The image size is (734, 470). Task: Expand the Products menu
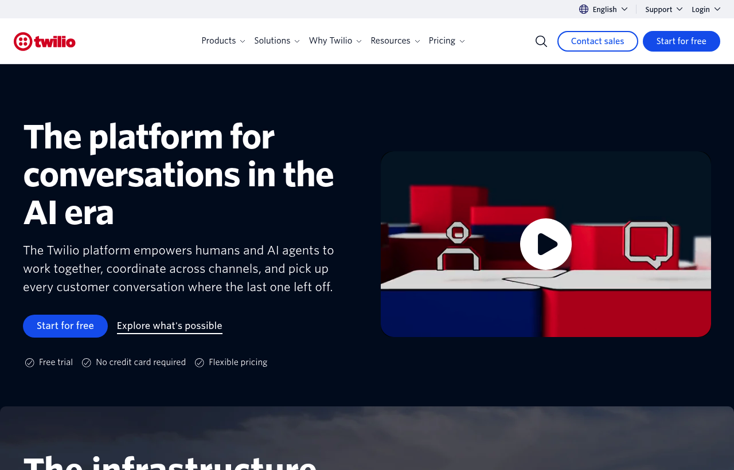click(223, 41)
